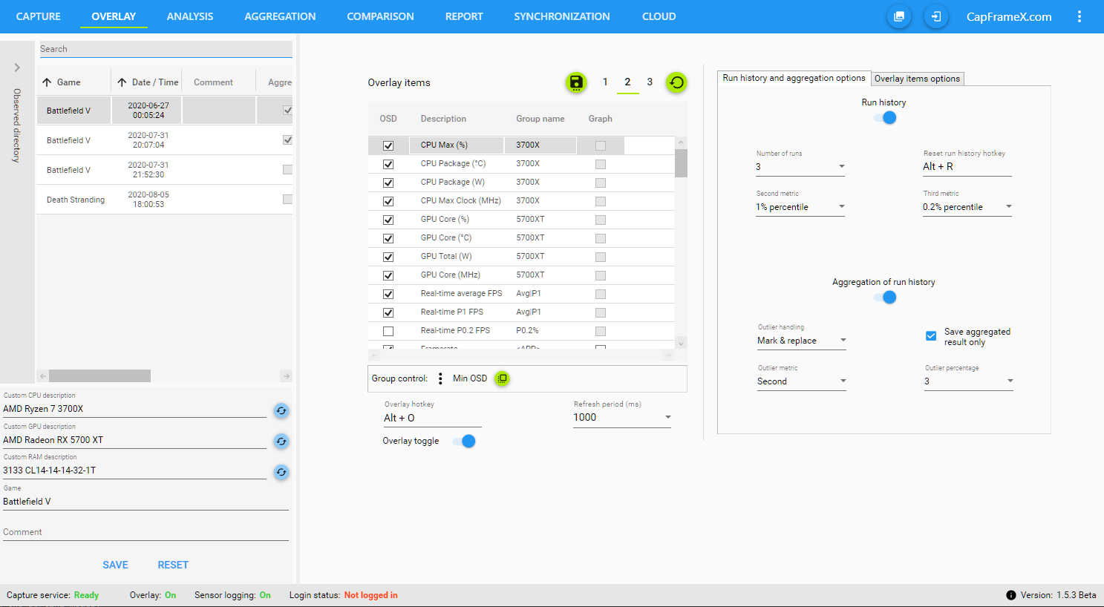This screenshot has width=1104, height=607.
Task: Click the Search input field
Action: point(166,49)
